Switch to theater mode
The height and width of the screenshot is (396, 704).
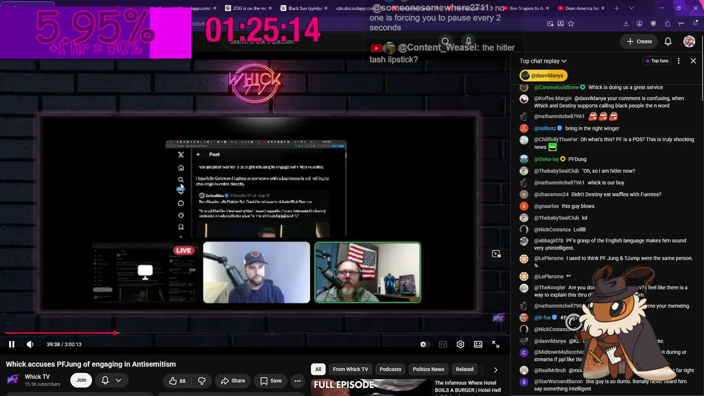(478, 344)
